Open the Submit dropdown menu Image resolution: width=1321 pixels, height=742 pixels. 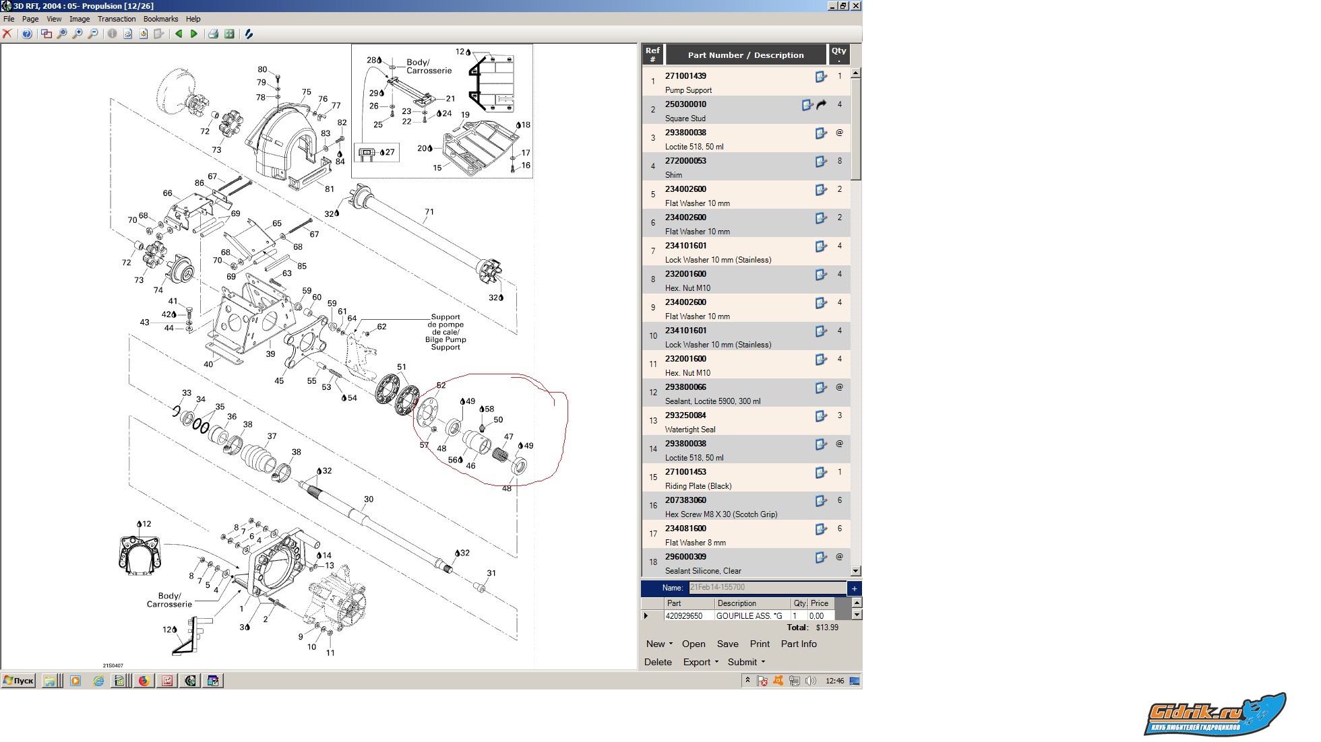[746, 662]
